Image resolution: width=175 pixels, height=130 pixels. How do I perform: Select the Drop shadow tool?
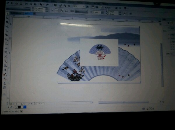[5, 66]
